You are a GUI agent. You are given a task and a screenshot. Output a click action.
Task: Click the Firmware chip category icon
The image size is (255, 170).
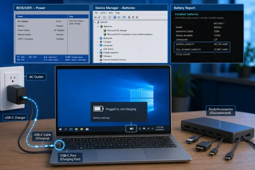coord(101,56)
